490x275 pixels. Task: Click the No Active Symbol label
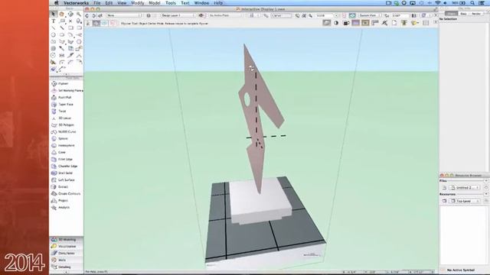point(461,270)
